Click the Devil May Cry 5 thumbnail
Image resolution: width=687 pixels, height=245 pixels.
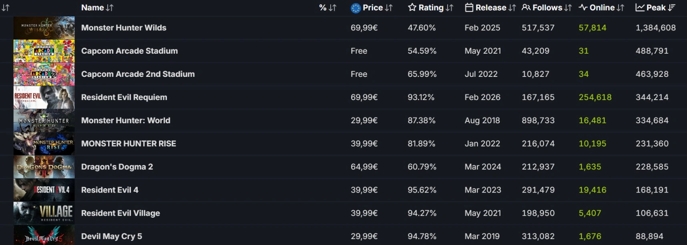pos(44,235)
